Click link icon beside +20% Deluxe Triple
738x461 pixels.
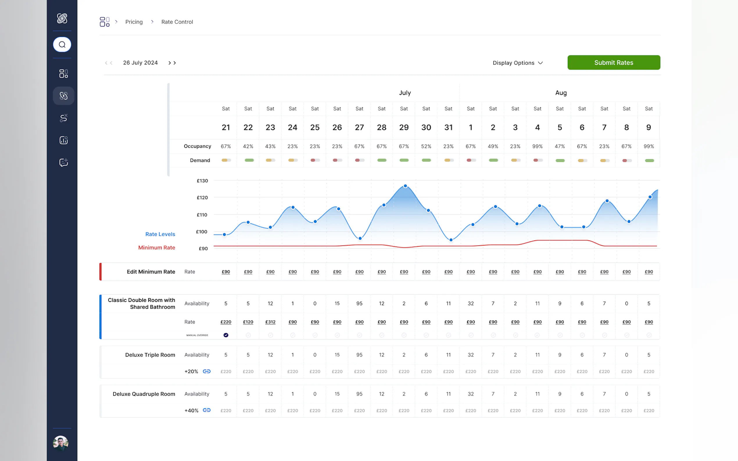tap(207, 371)
